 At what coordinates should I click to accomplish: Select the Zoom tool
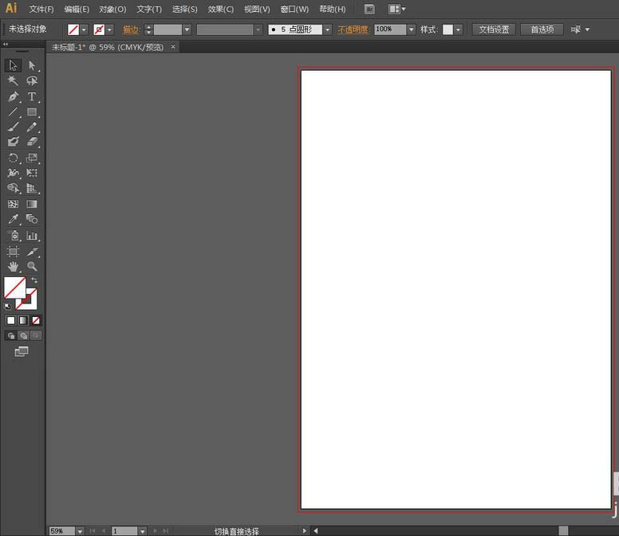tap(32, 267)
